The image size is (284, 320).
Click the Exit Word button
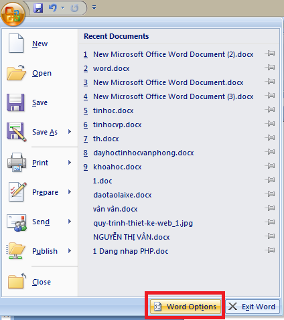pyautogui.click(x=253, y=307)
